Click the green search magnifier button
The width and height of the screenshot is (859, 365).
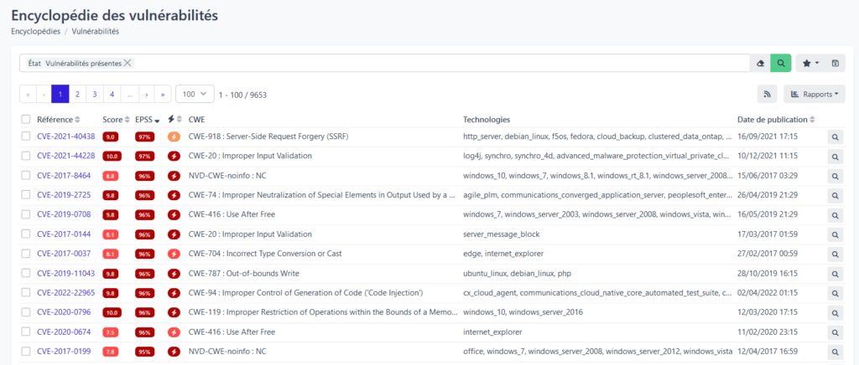[x=781, y=64]
